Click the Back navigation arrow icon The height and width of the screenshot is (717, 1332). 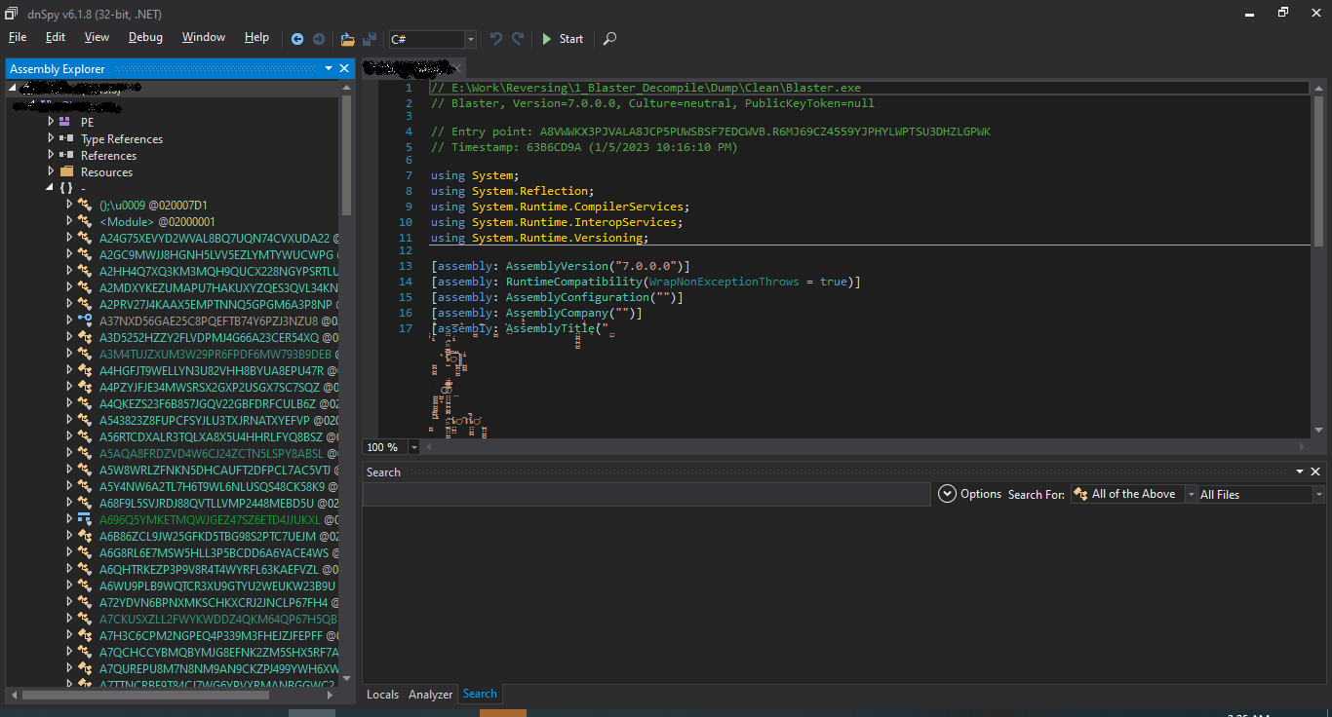click(297, 39)
